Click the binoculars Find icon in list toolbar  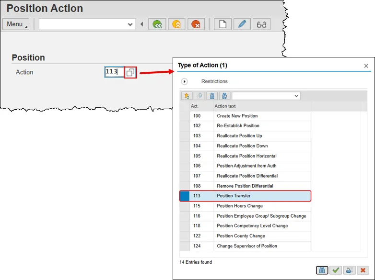coord(212,96)
